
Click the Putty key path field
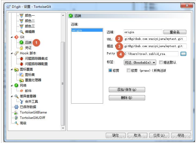tap(151, 54)
